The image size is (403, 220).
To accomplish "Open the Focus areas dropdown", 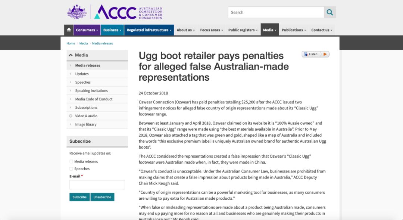I will [x=212, y=30].
